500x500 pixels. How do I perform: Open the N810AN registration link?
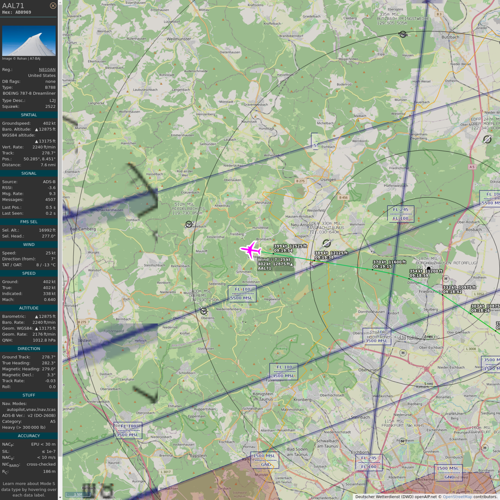click(x=47, y=69)
